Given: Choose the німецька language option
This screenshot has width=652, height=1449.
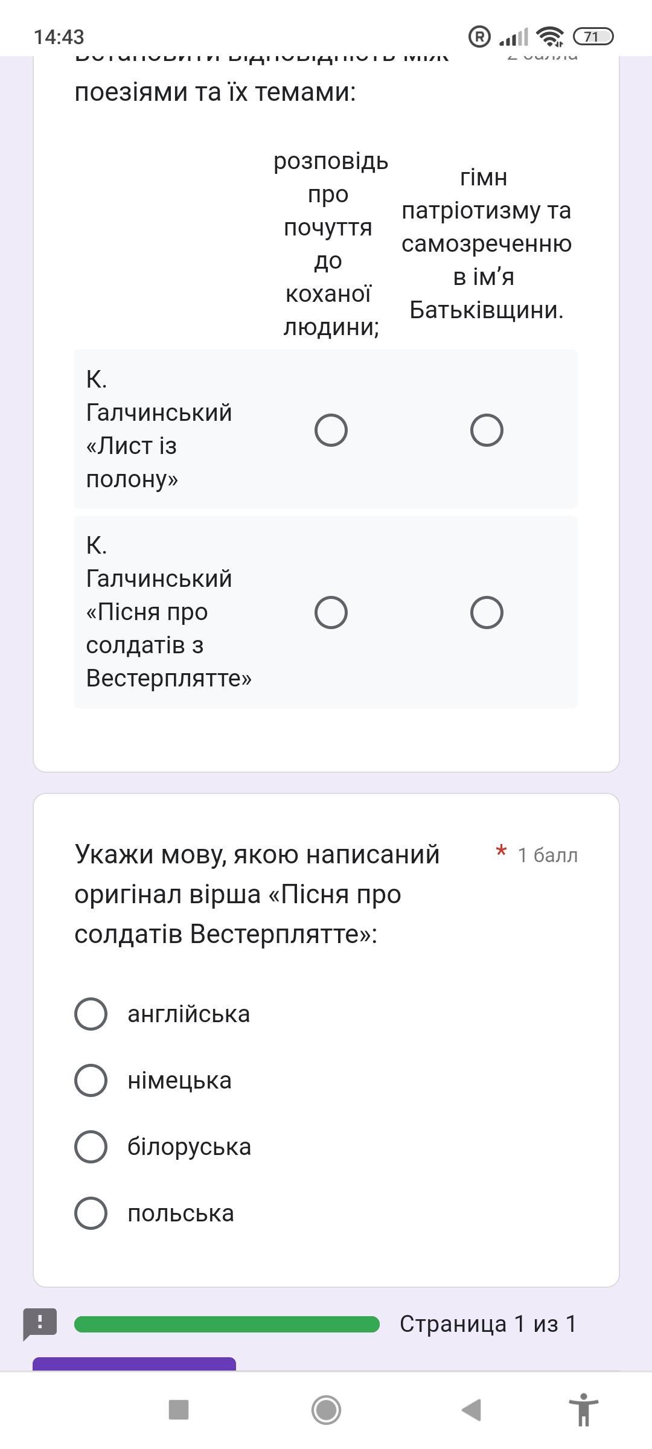Looking at the screenshot, I should (91, 1080).
